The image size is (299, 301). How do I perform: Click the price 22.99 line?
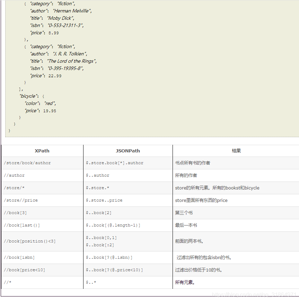pyautogui.click(x=45, y=76)
